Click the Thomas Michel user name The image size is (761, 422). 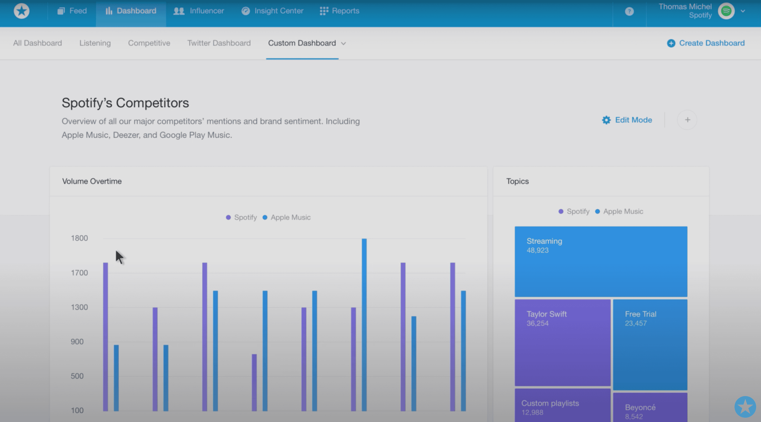point(685,6)
